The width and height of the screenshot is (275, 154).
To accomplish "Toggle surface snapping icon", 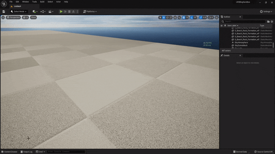I will tap(179, 17).
